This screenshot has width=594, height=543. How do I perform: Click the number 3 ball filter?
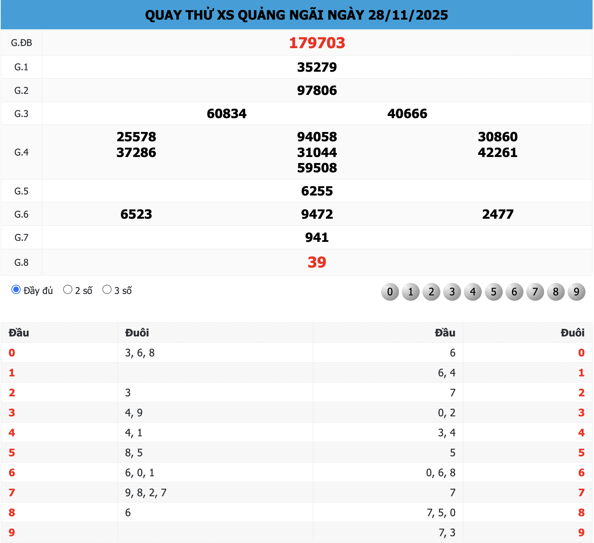coord(452,292)
